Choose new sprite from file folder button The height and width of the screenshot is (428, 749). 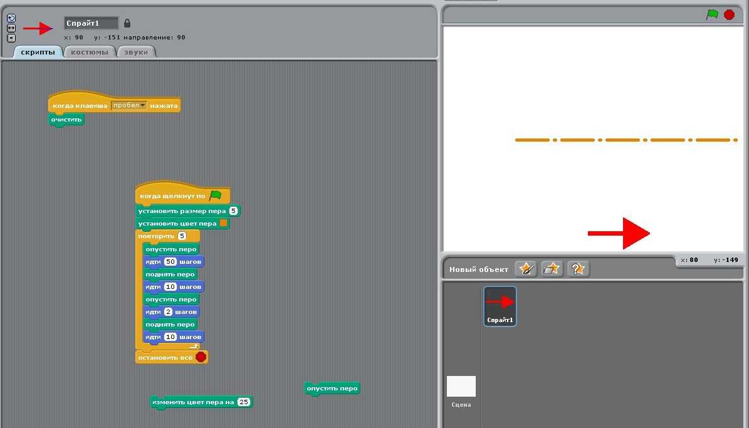click(x=552, y=269)
